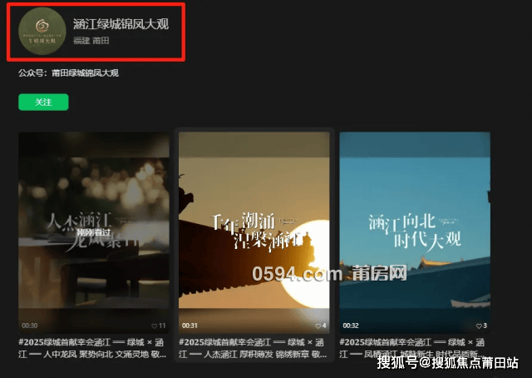The width and height of the screenshot is (532, 378).
Task: Open caption mentioning 人杰涵江 厚积薄发
Action: [253, 348]
